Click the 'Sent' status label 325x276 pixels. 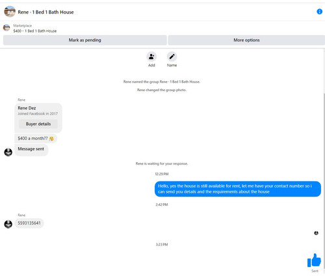point(315,271)
